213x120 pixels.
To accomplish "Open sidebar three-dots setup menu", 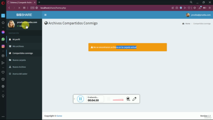I will tap(3, 117).
